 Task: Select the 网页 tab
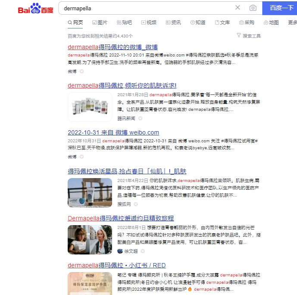tap(75, 22)
